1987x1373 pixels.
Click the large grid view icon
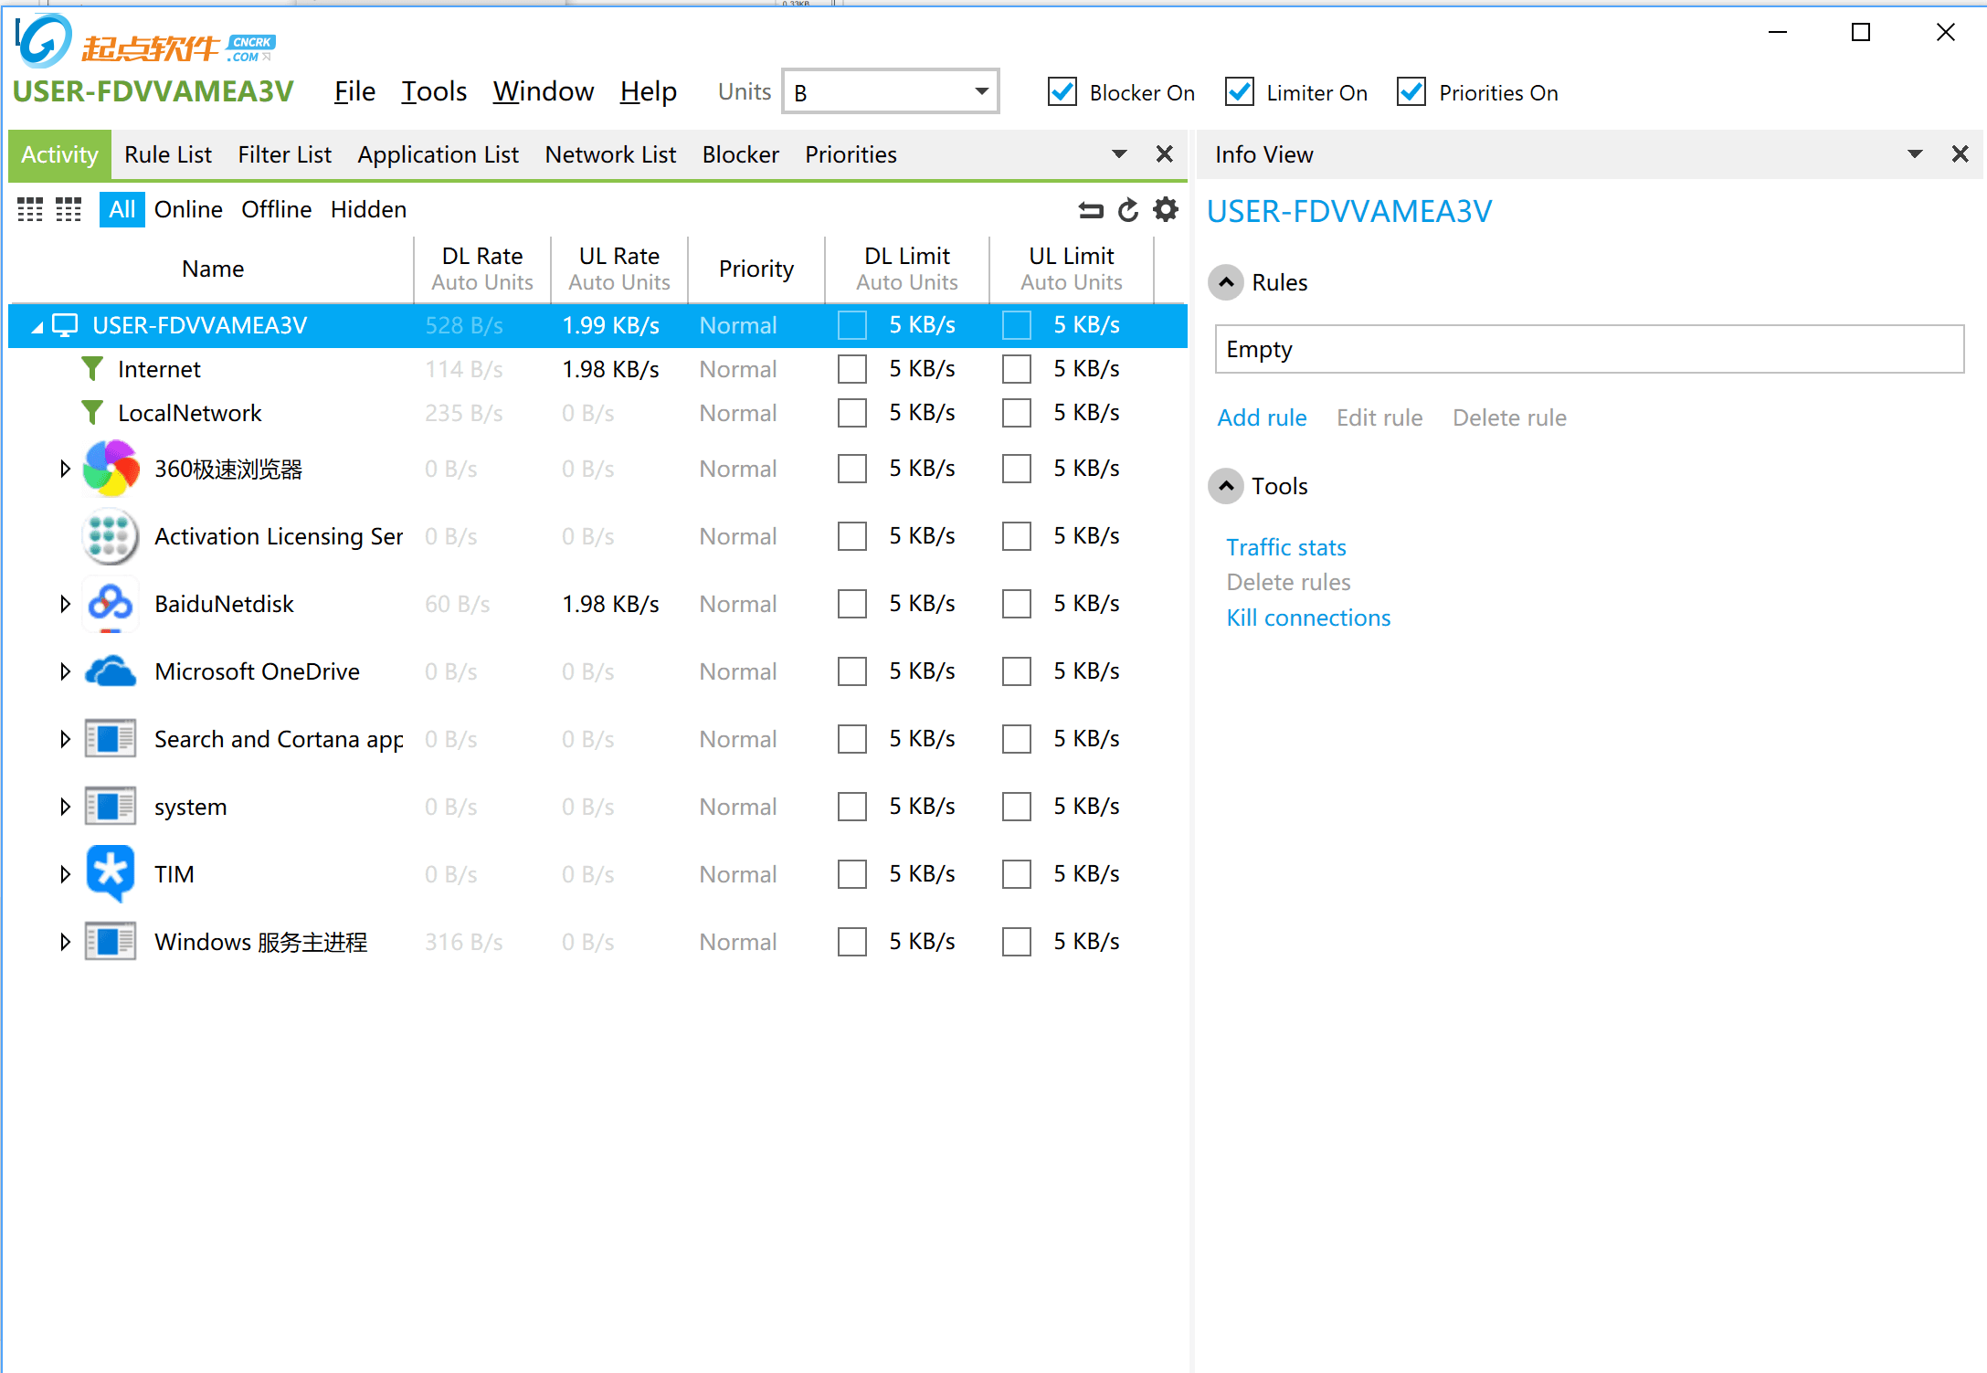click(30, 210)
